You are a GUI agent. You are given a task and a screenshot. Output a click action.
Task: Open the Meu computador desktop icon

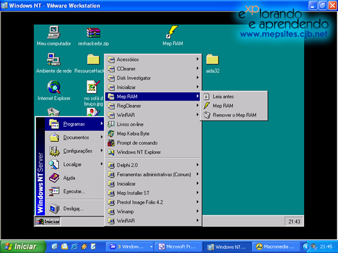click(54, 36)
